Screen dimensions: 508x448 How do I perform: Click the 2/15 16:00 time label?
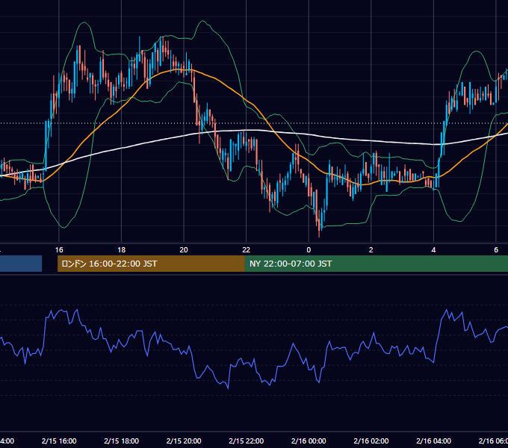[59, 441]
